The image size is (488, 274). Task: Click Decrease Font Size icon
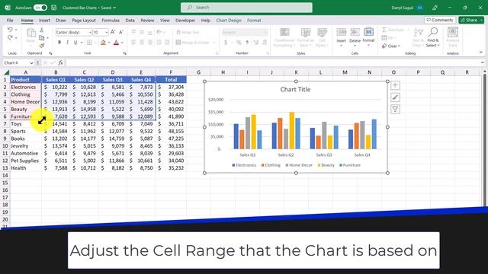[121, 32]
